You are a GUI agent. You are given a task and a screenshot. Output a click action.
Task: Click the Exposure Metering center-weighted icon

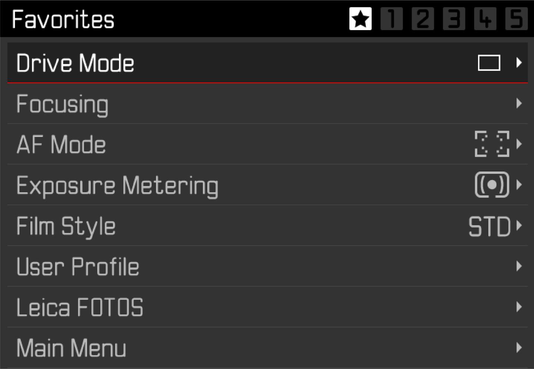point(492,184)
